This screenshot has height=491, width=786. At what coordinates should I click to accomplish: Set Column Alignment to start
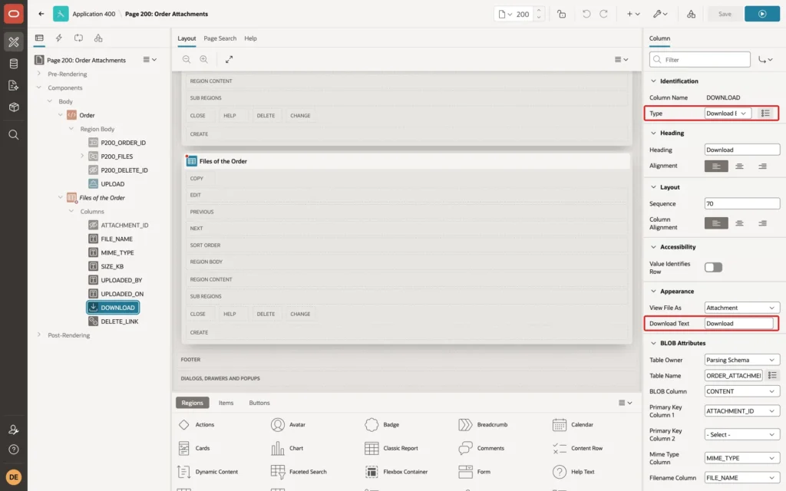click(716, 223)
